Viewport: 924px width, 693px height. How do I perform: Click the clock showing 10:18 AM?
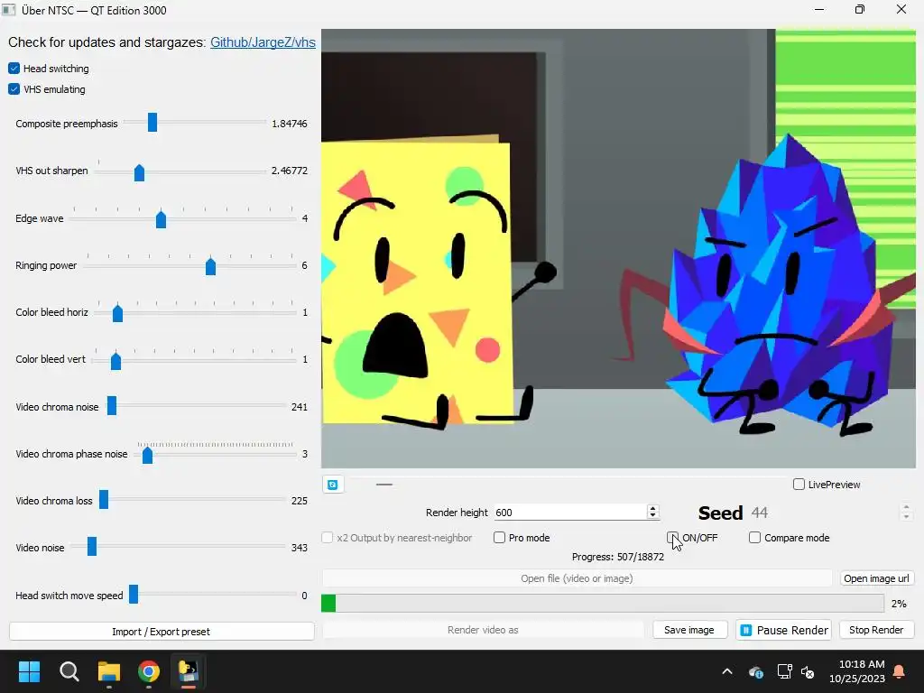tap(862, 664)
